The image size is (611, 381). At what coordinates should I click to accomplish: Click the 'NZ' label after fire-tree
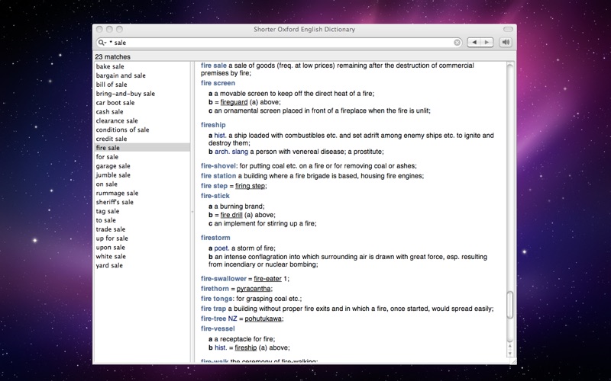(232, 319)
